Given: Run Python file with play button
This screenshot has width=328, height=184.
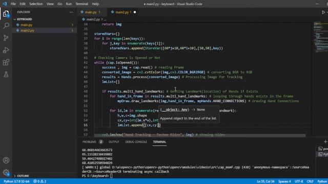Looking at the screenshot, I should coord(323,12).
